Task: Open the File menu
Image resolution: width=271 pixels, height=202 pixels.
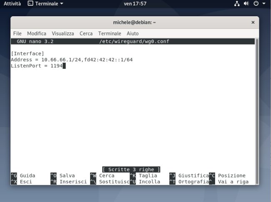Action: coord(17,33)
